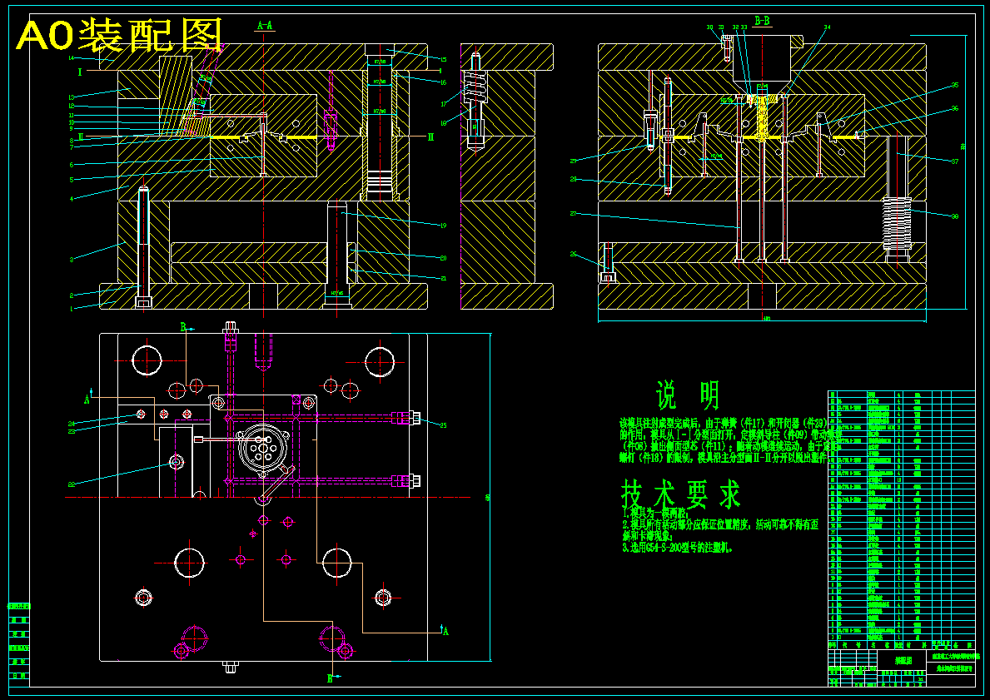Image resolution: width=990 pixels, height=700 pixels.
Task: Click part callout number 14 in section A-A
Action: (x=72, y=57)
